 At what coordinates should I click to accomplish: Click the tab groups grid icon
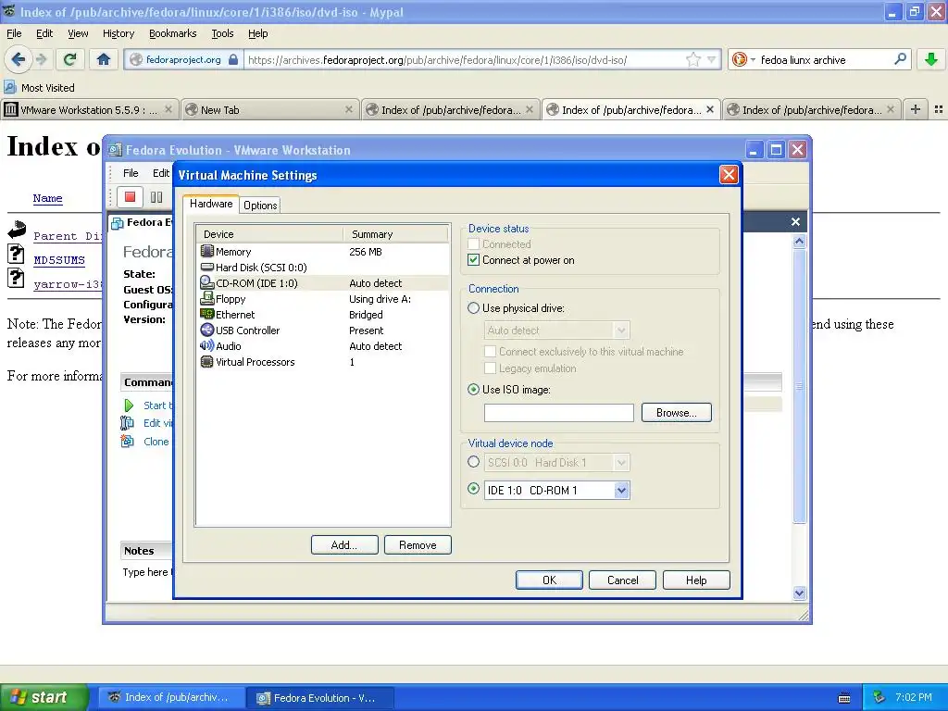click(x=939, y=109)
